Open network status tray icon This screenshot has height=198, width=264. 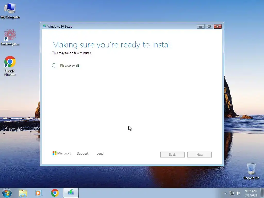click(232, 193)
